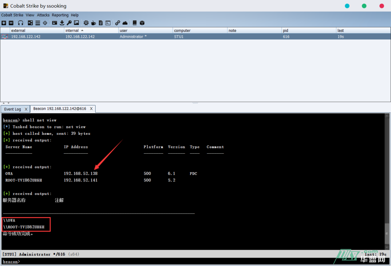Open the Credentials key icon
The image size is (391, 266).
pyautogui.click(x=69, y=23)
